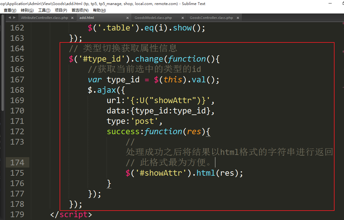This screenshot has width=344, height=220.
Task: Select the add.html tab
Action: [87, 18]
